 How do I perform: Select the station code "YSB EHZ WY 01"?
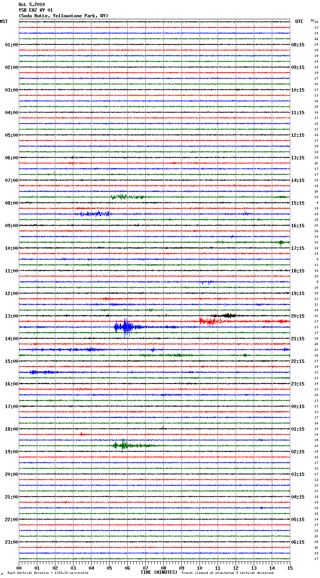pos(36,10)
